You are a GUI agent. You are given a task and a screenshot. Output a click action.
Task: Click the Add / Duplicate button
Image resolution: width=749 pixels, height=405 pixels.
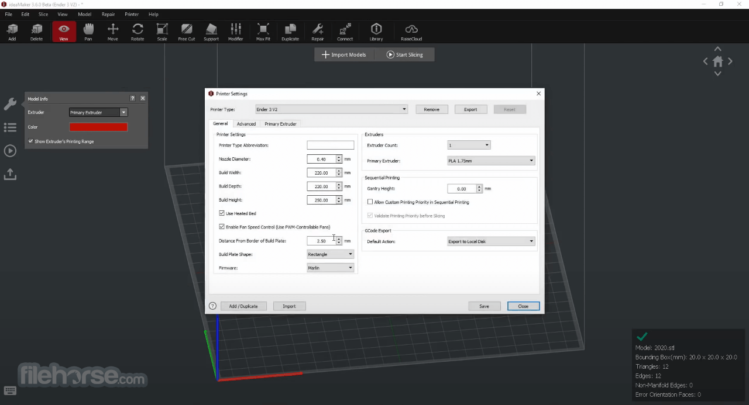[243, 306]
